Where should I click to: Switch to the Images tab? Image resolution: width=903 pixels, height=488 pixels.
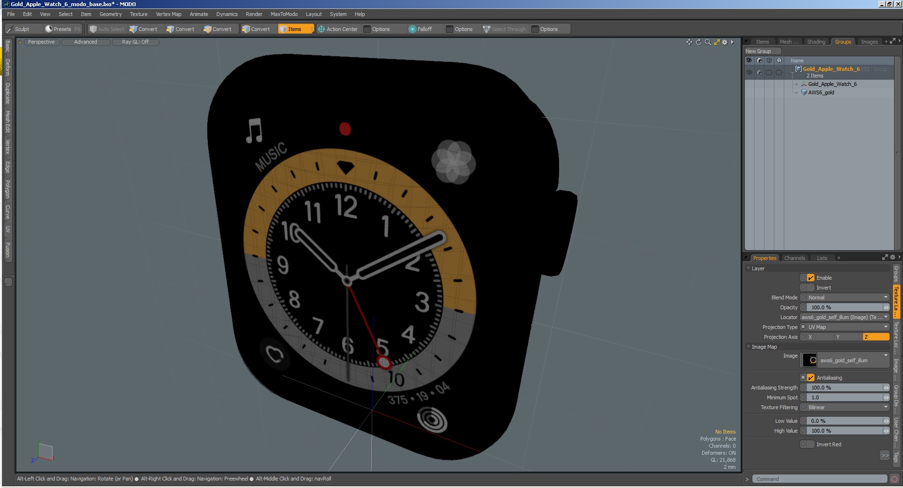pos(869,42)
